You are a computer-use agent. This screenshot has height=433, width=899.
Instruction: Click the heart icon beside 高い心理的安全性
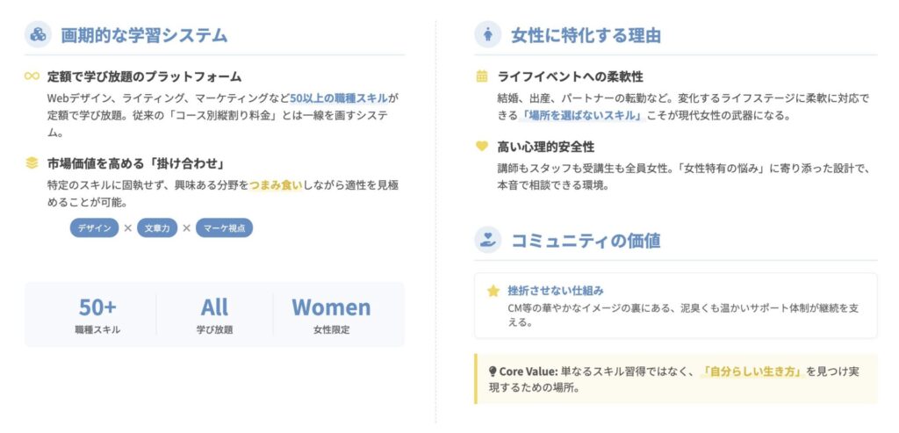481,146
